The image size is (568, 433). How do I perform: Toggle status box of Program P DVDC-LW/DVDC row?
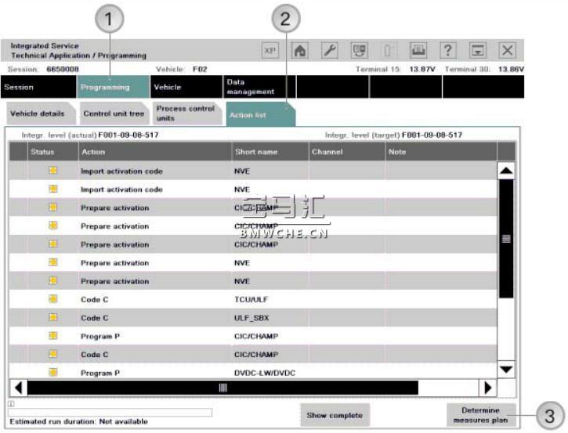[x=53, y=373]
